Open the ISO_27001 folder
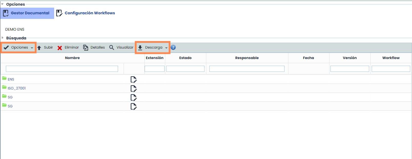 point(16,88)
